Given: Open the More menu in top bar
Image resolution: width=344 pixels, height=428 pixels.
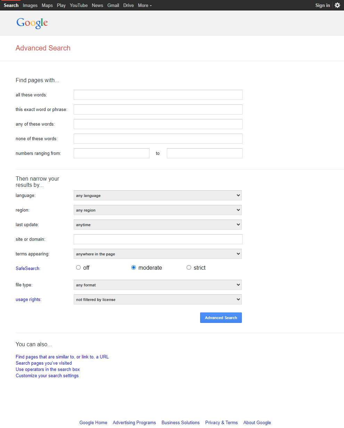Looking at the screenshot, I should click(145, 5).
